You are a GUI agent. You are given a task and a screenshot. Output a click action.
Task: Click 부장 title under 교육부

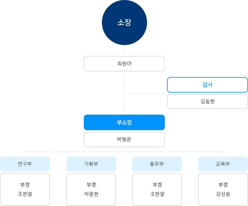pyautogui.click(x=223, y=185)
